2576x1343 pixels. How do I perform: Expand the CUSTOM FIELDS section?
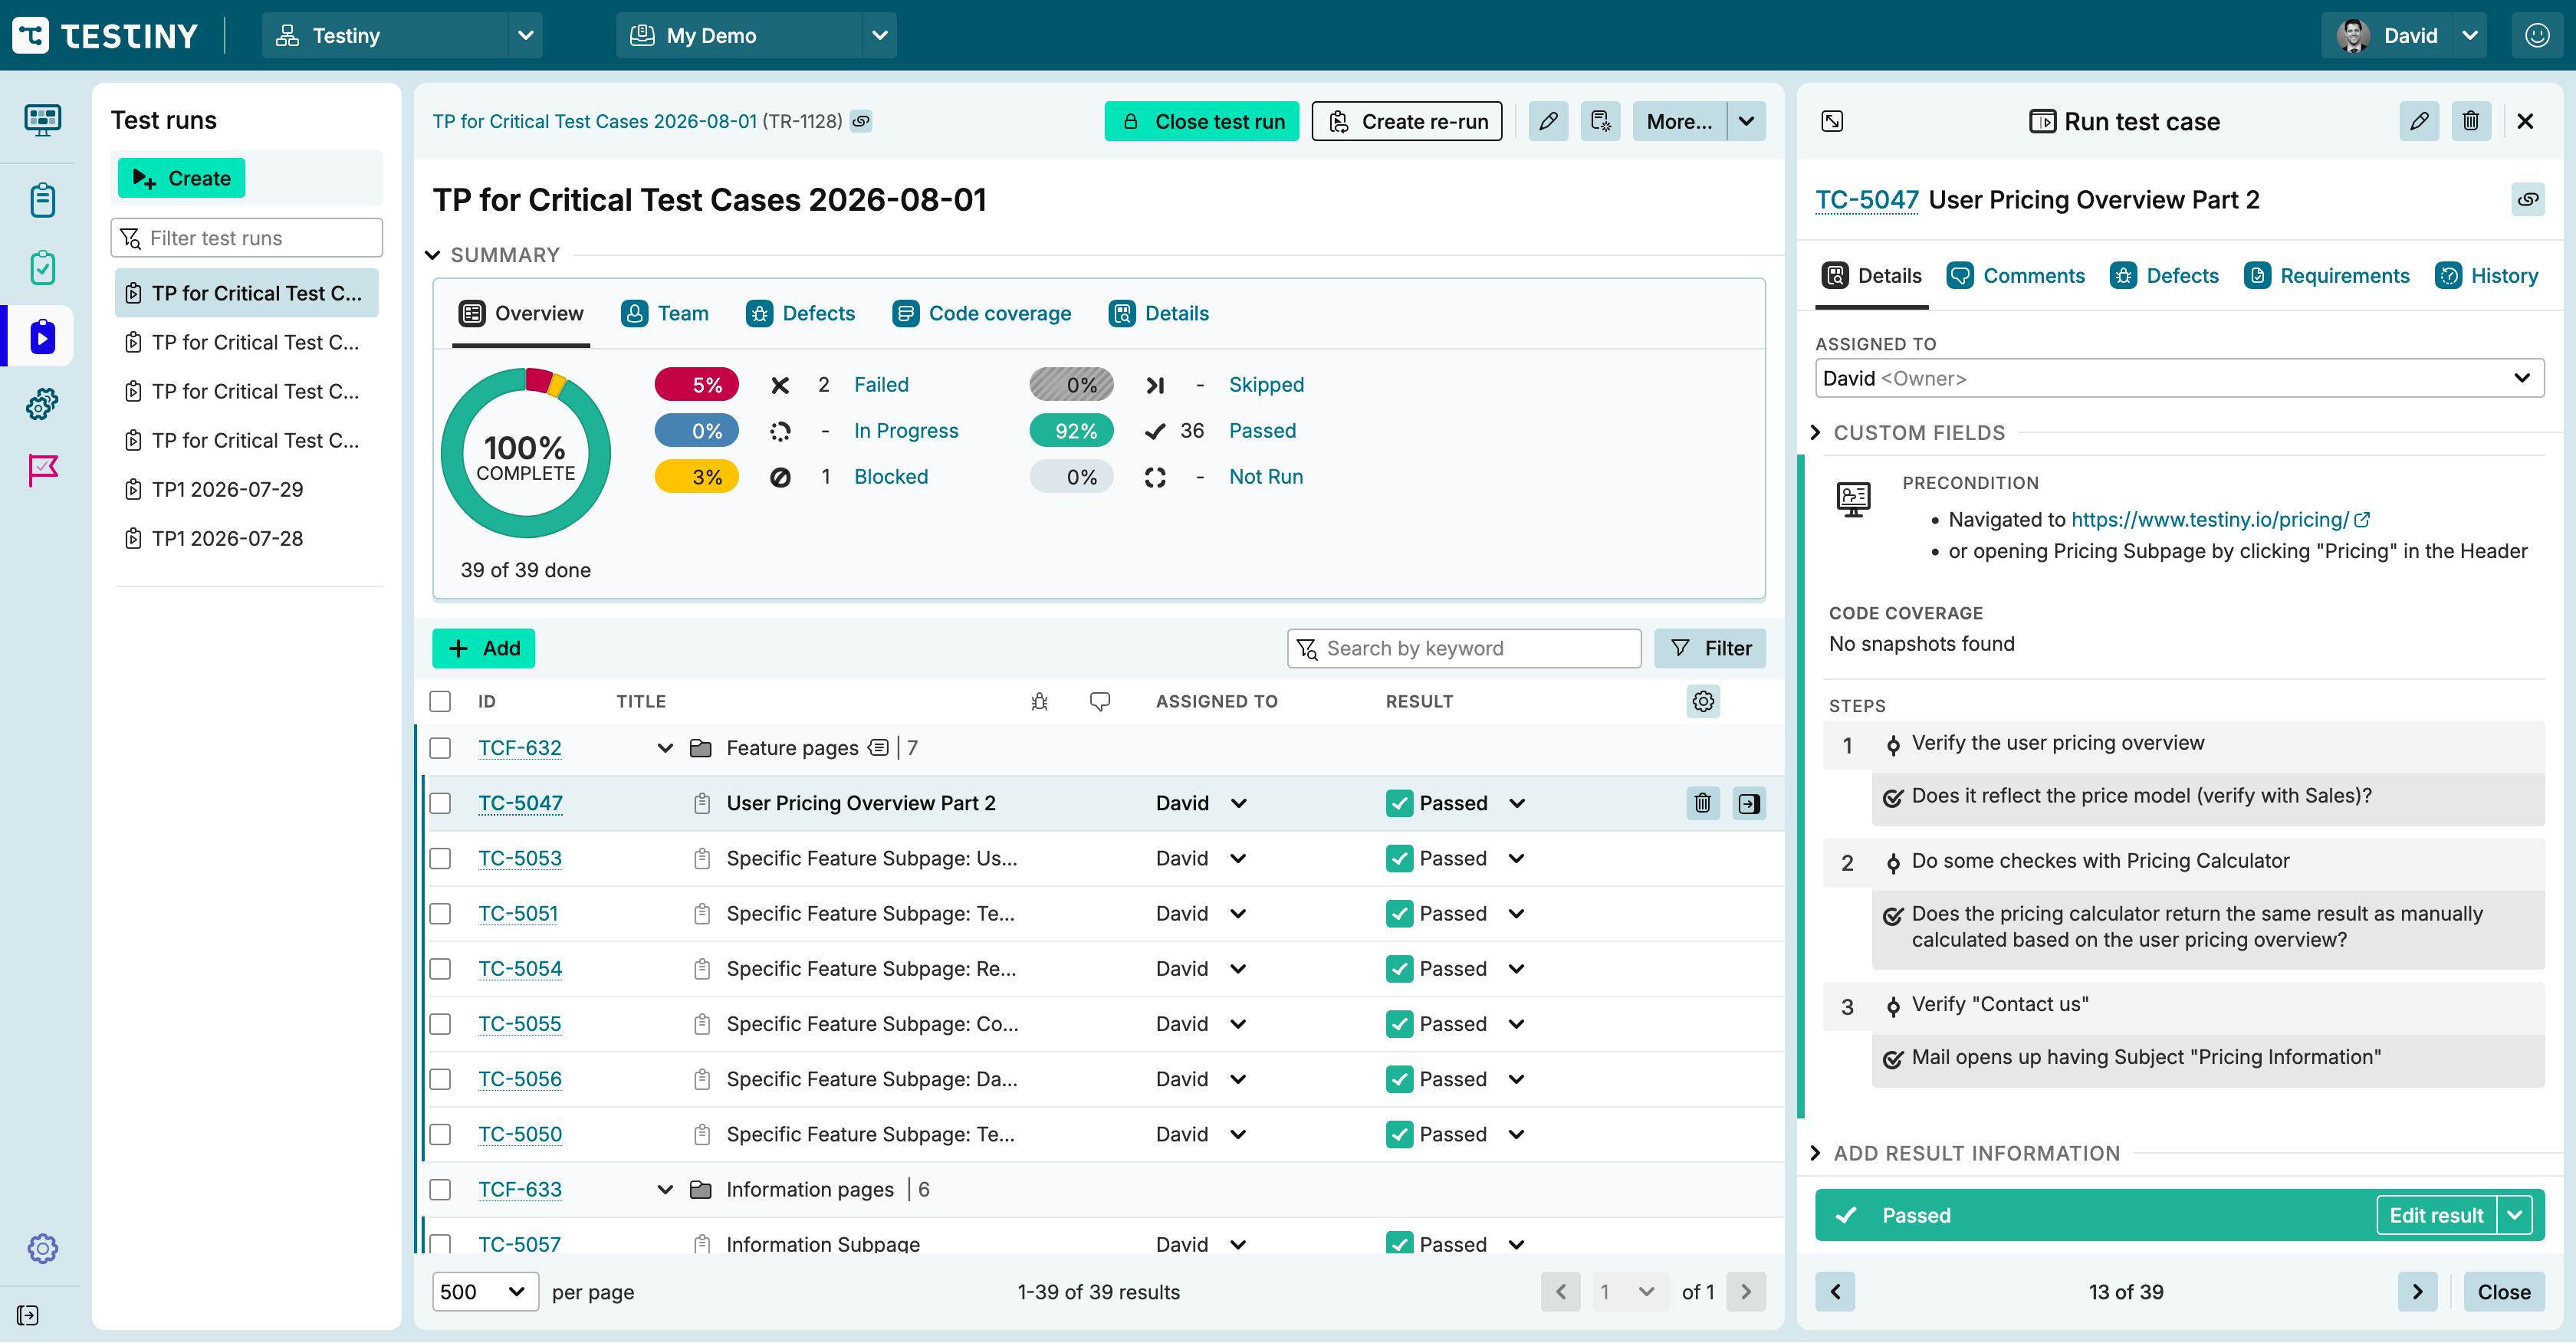(1815, 432)
